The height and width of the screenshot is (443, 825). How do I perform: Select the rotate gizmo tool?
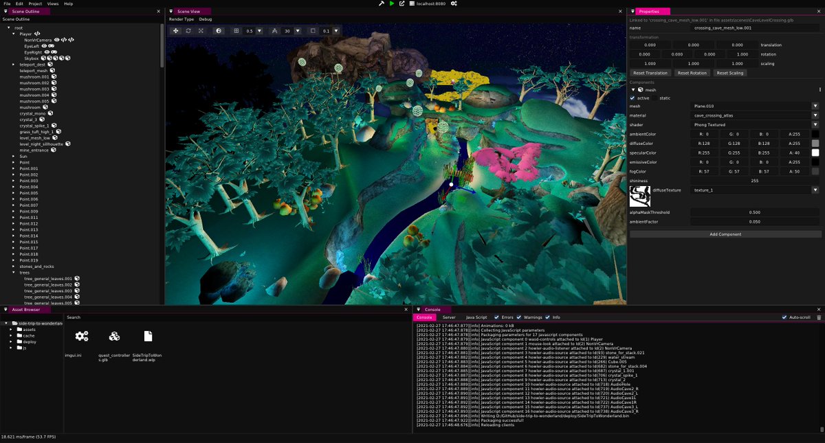pos(188,31)
